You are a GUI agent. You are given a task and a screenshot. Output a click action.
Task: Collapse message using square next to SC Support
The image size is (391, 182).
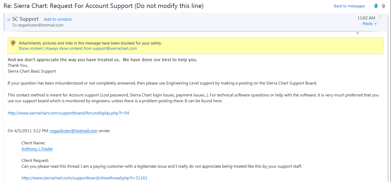point(9,19)
